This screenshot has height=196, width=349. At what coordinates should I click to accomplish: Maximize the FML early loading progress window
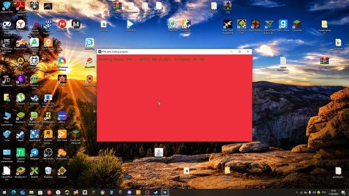239,52
